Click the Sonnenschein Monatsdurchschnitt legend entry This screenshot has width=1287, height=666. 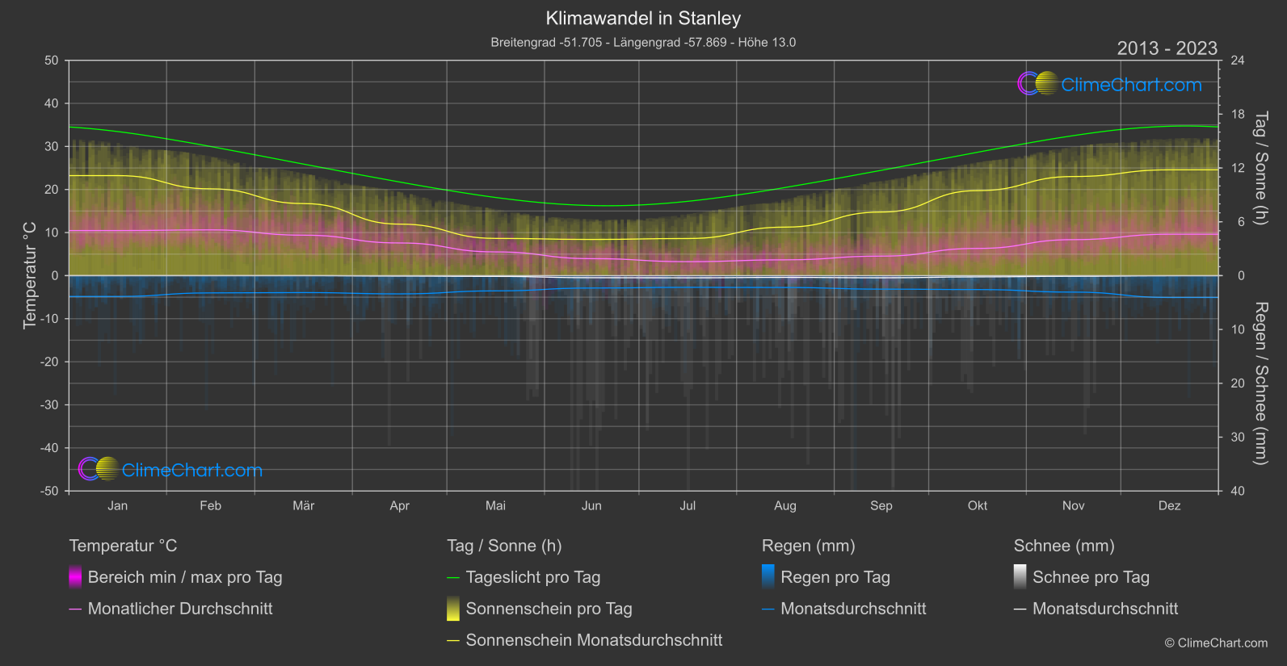[585, 640]
